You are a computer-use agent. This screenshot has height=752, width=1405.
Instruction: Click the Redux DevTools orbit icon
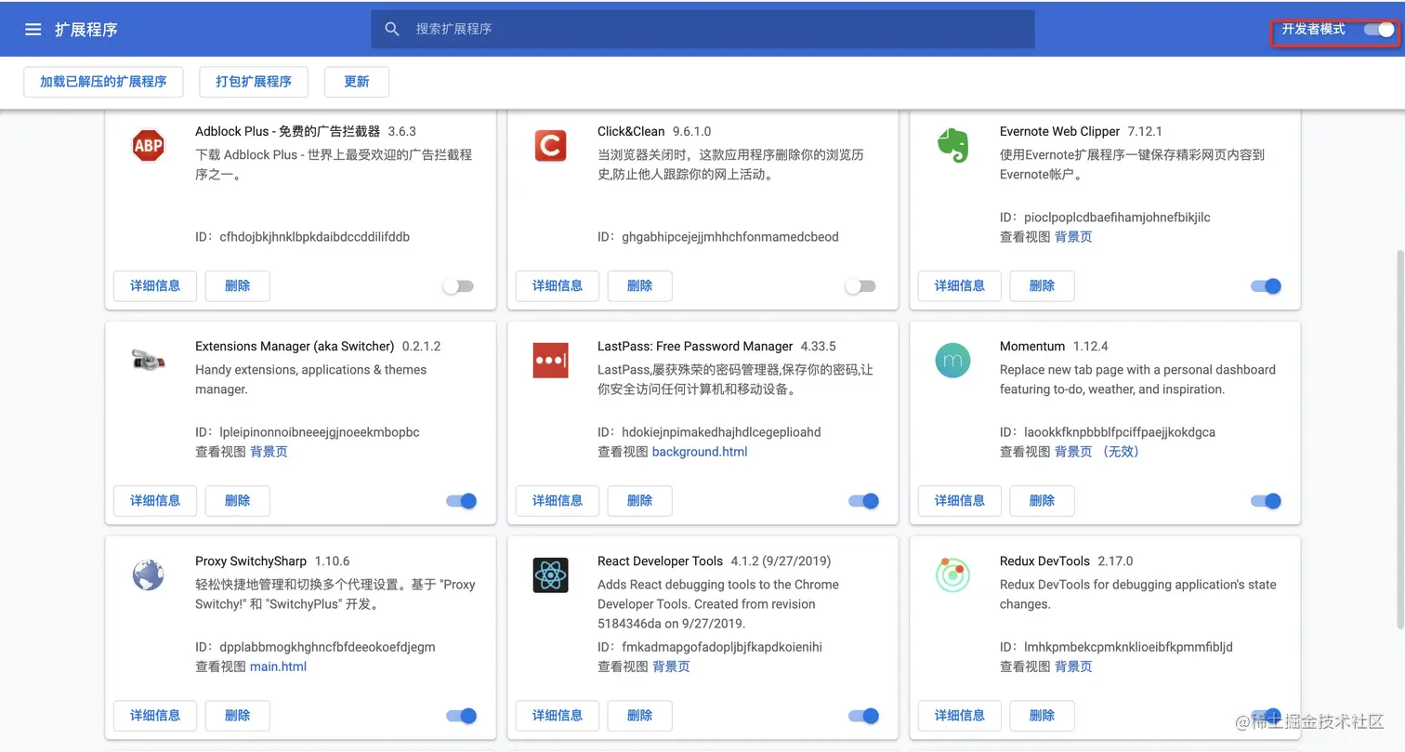[x=952, y=575]
